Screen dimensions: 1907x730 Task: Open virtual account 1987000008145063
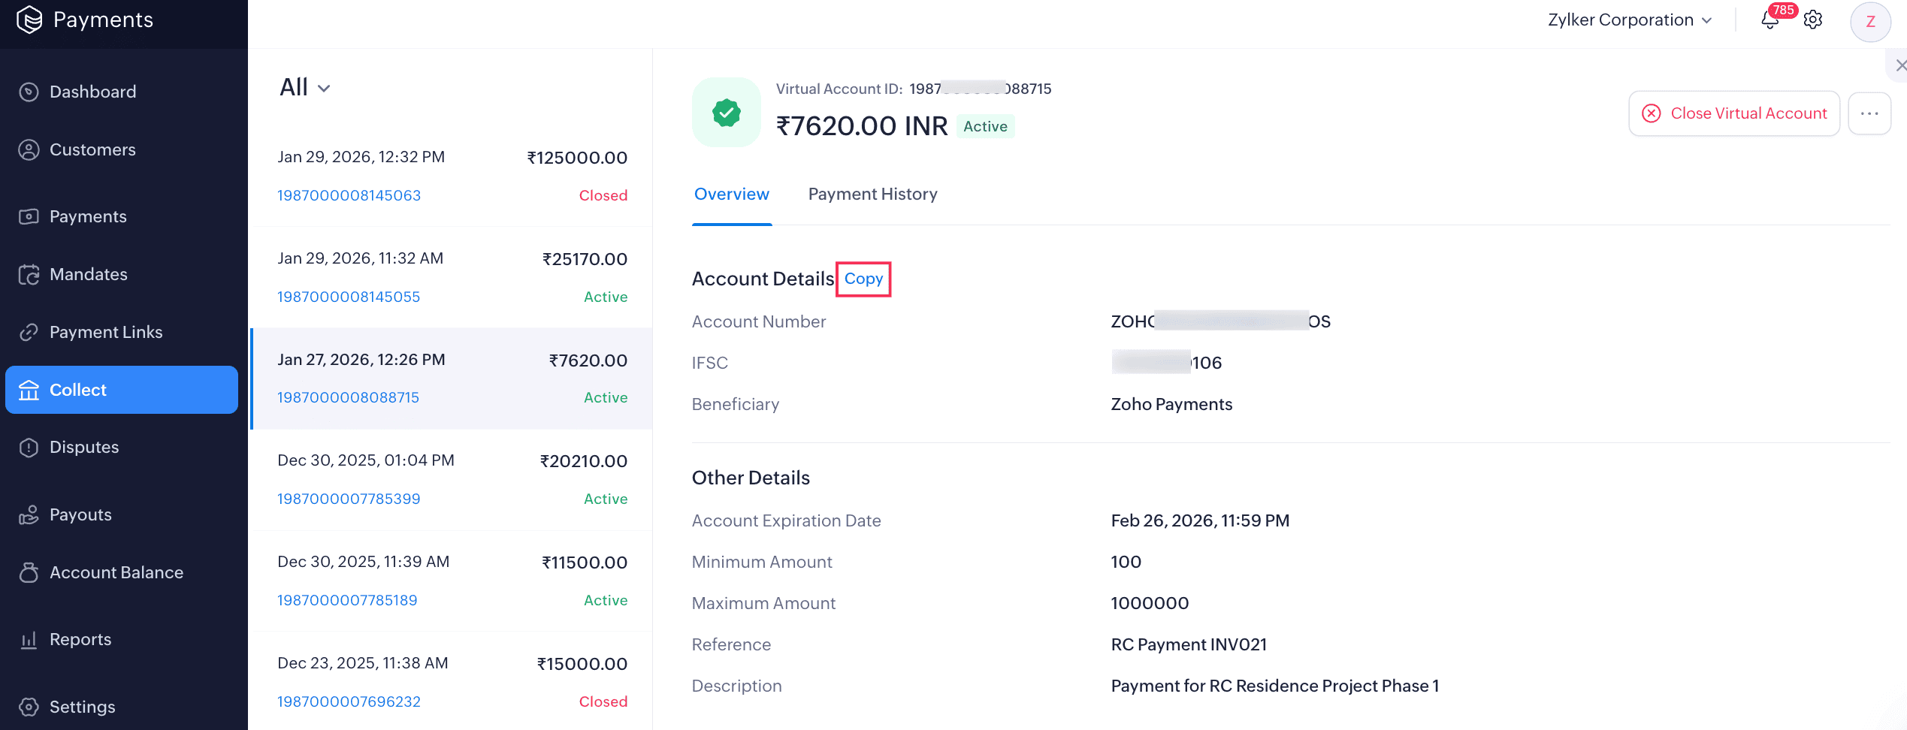point(349,195)
